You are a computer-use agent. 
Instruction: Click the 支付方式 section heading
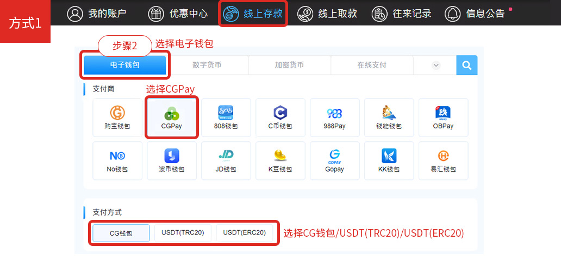pyautogui.click(x=107, y=212)
